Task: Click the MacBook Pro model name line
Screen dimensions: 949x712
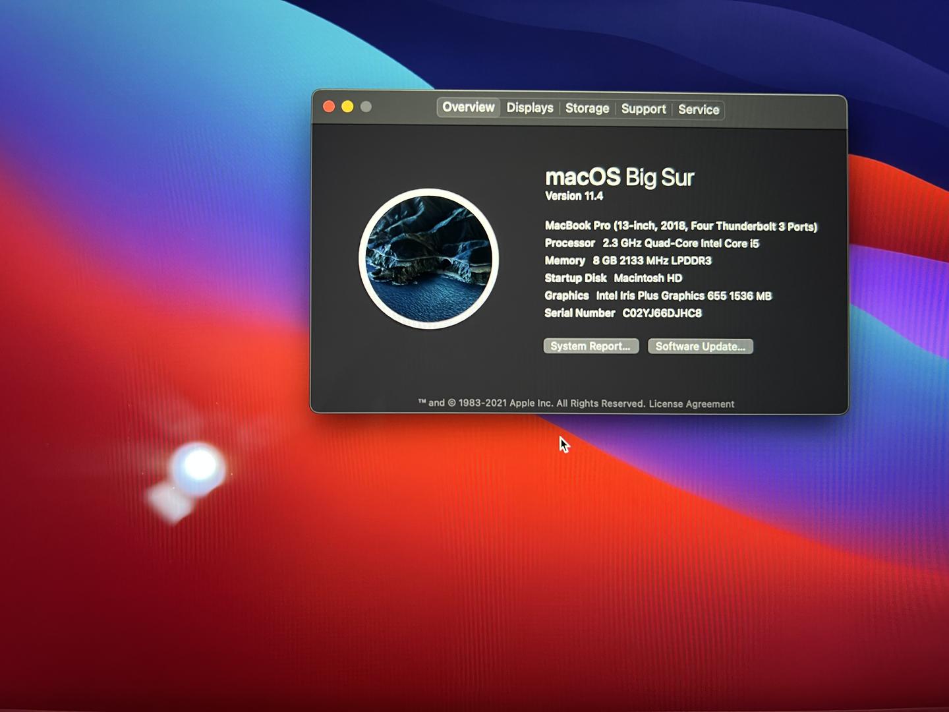Action: (681, 226)
